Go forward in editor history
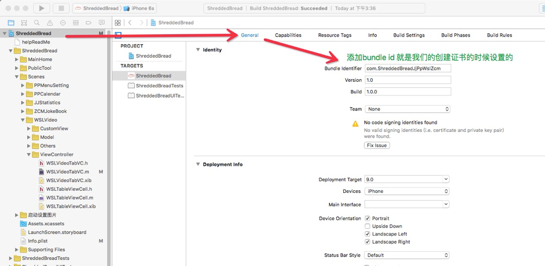The width and height of the screenshot is (545, 266). click(141, 22)
